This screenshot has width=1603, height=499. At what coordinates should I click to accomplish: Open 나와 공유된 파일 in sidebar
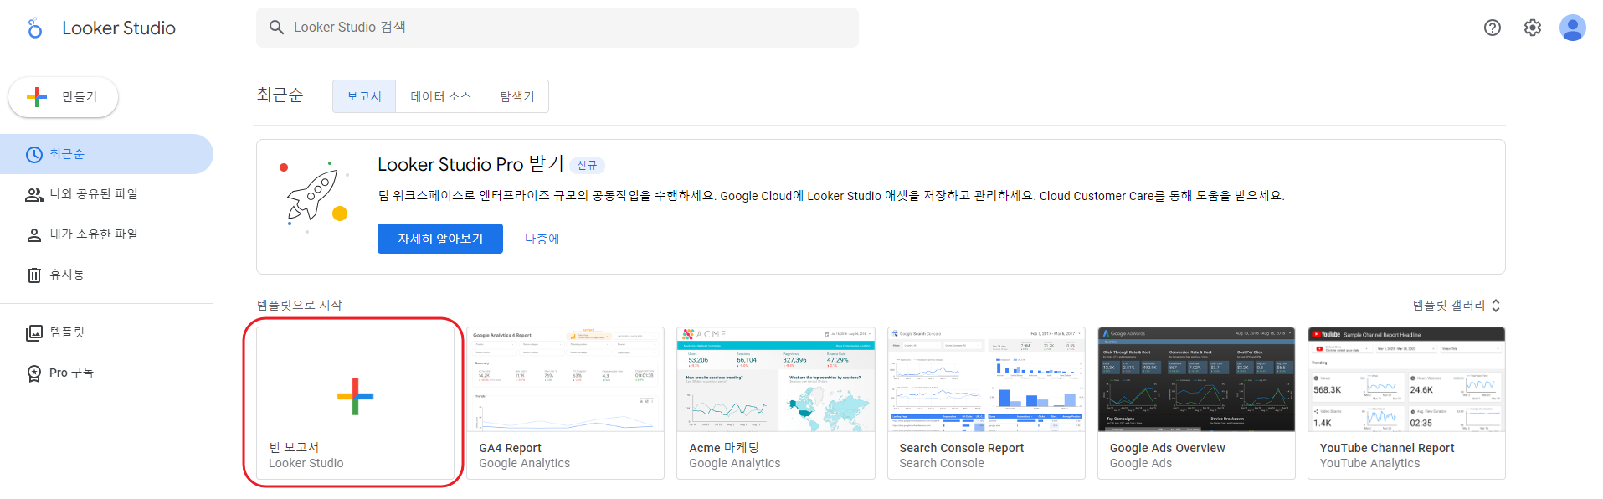[x=106, y=194]
